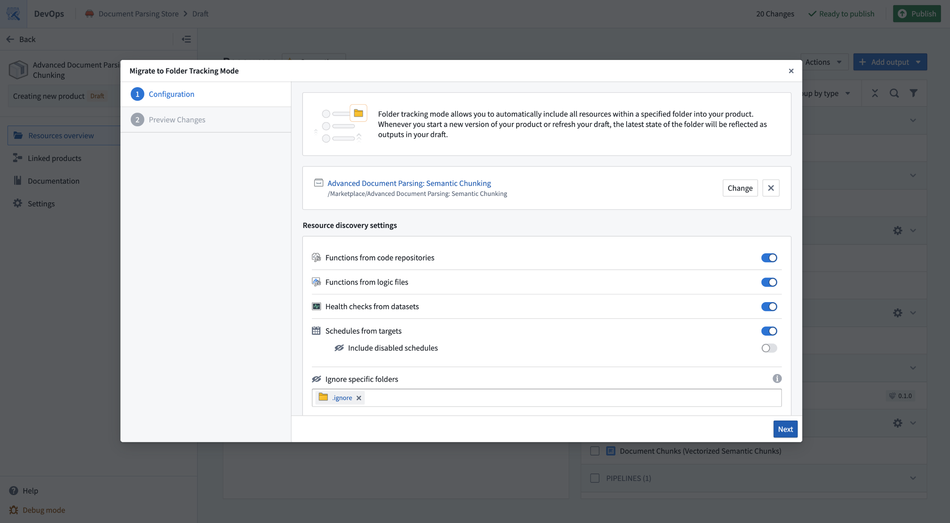Remove the .ignore folder tag
The width and height of the screenshot is (950, 523).
358,397
